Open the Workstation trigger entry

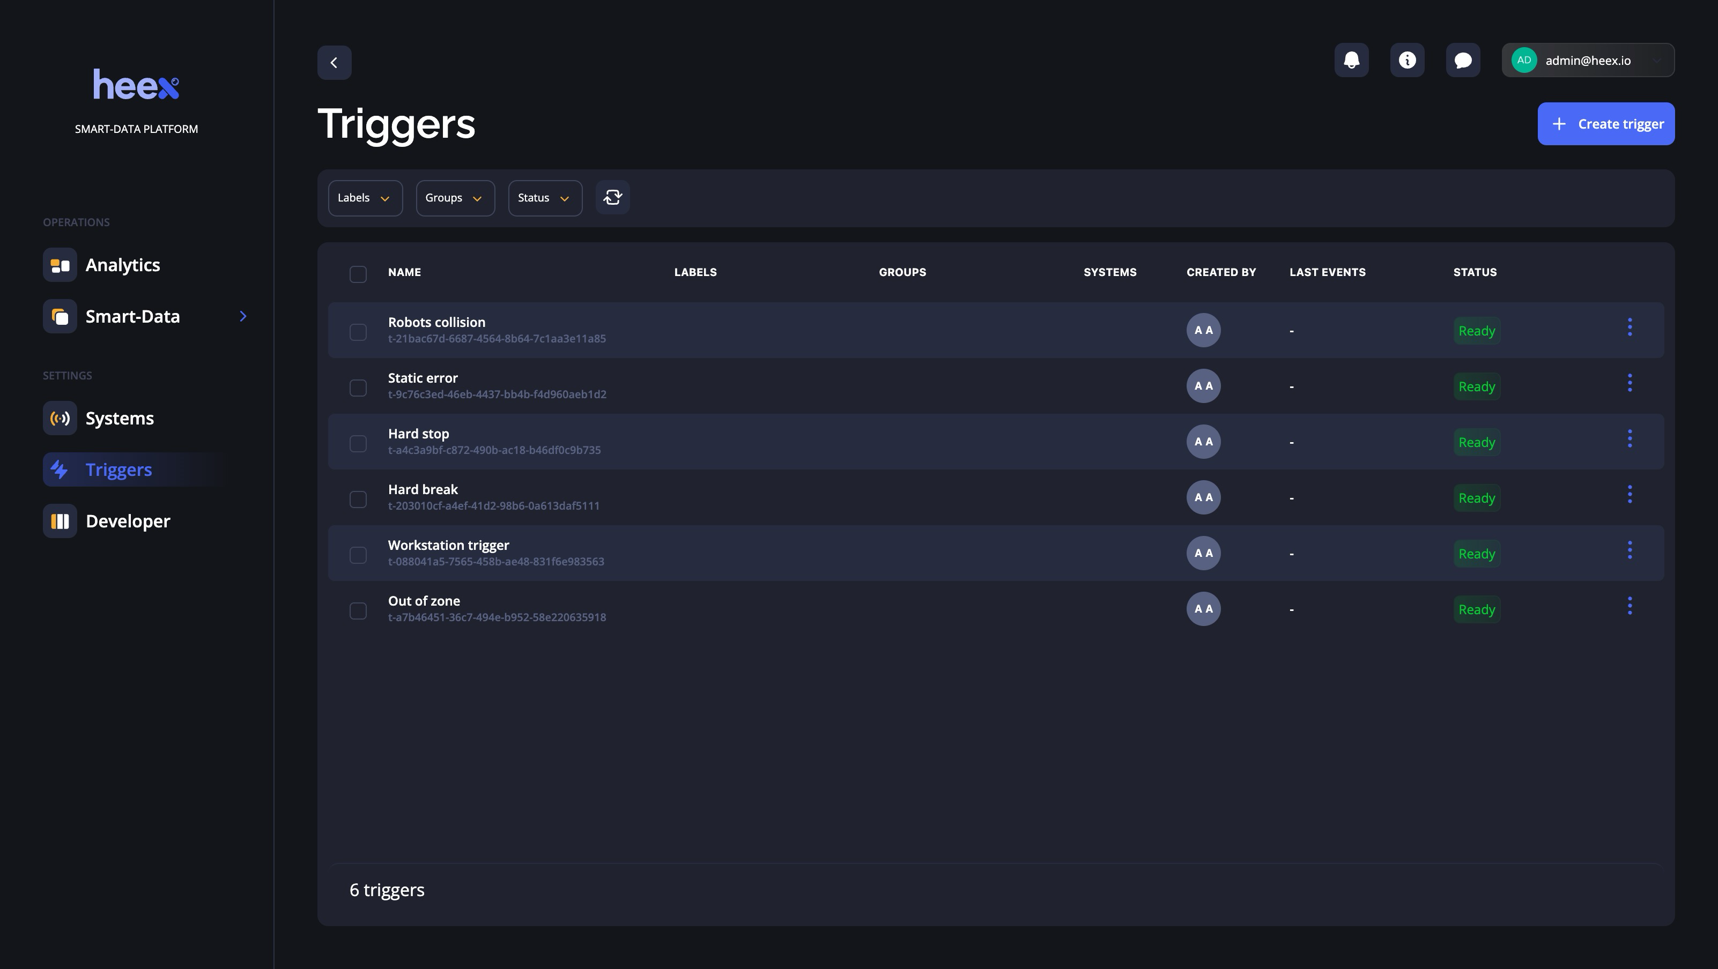[448, 545]
